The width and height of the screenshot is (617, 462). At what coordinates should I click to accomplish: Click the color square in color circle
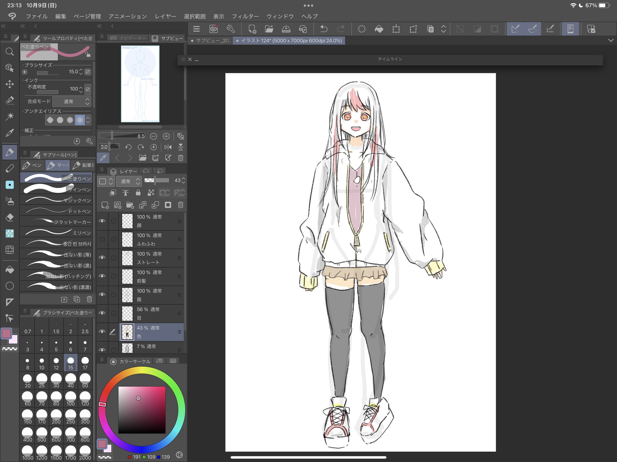tap(142, 410)
